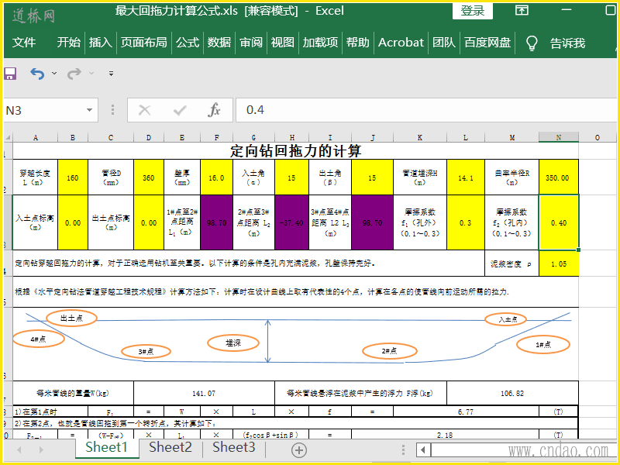Click the Undo arrow icon

[x=37, y=74]
